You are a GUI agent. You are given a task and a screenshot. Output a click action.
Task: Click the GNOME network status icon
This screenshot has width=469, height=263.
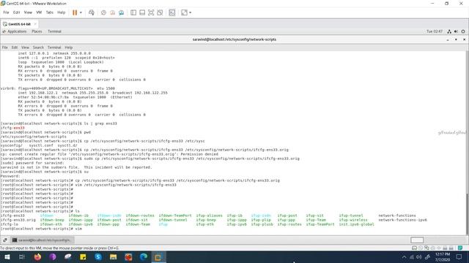coord(449,31)
